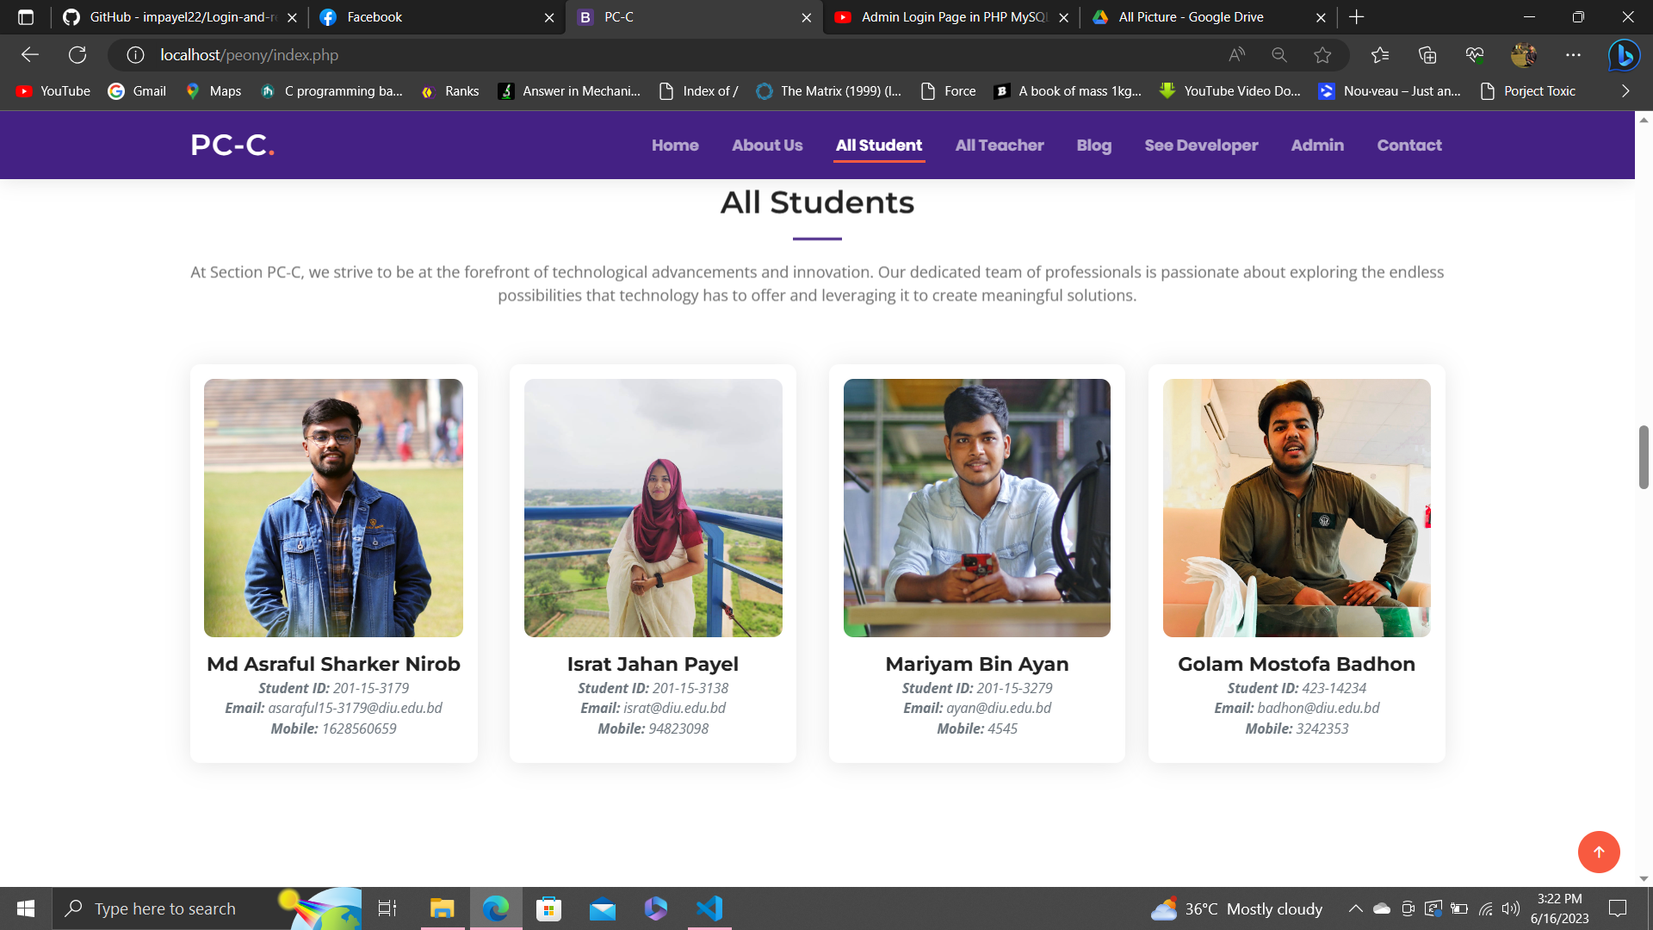1653x930 pixels.
Task: Click the zoom magnifier icon in address bar
Action: click(1279, 55)
